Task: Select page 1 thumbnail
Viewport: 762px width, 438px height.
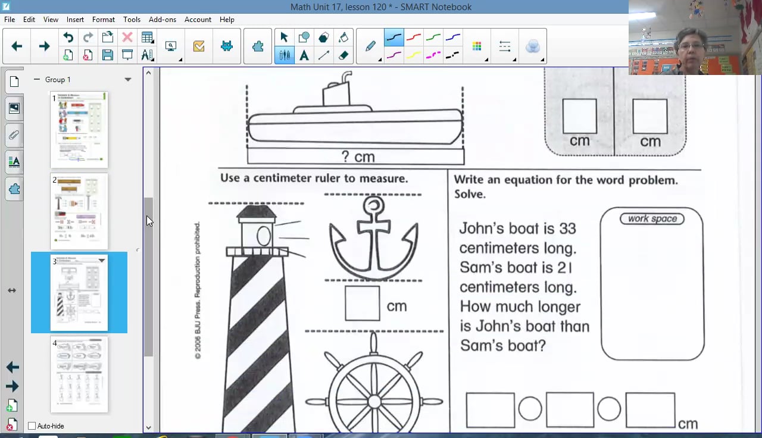Action: [79, 130]
